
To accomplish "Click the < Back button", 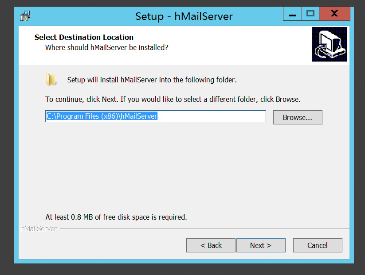I will coord(211,245).
